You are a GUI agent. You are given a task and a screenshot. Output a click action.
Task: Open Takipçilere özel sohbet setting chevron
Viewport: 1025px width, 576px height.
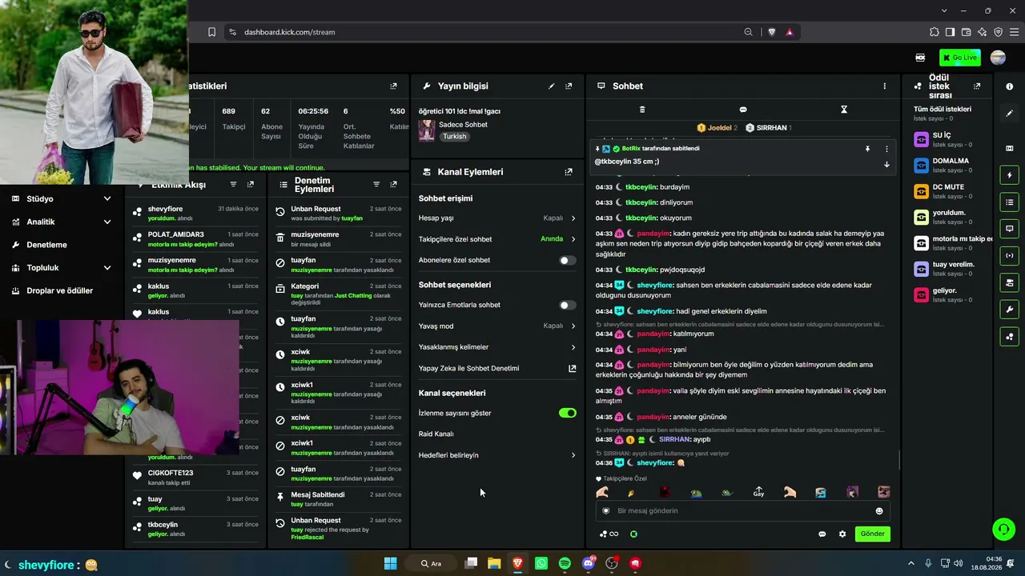click(x=573, y=238)
